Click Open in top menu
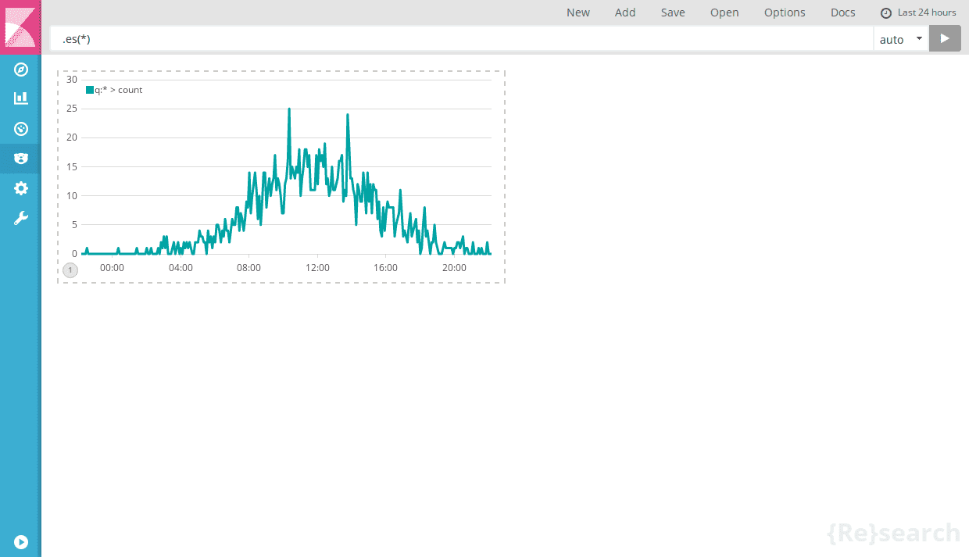Screen dimensions: 969x557 724,12
